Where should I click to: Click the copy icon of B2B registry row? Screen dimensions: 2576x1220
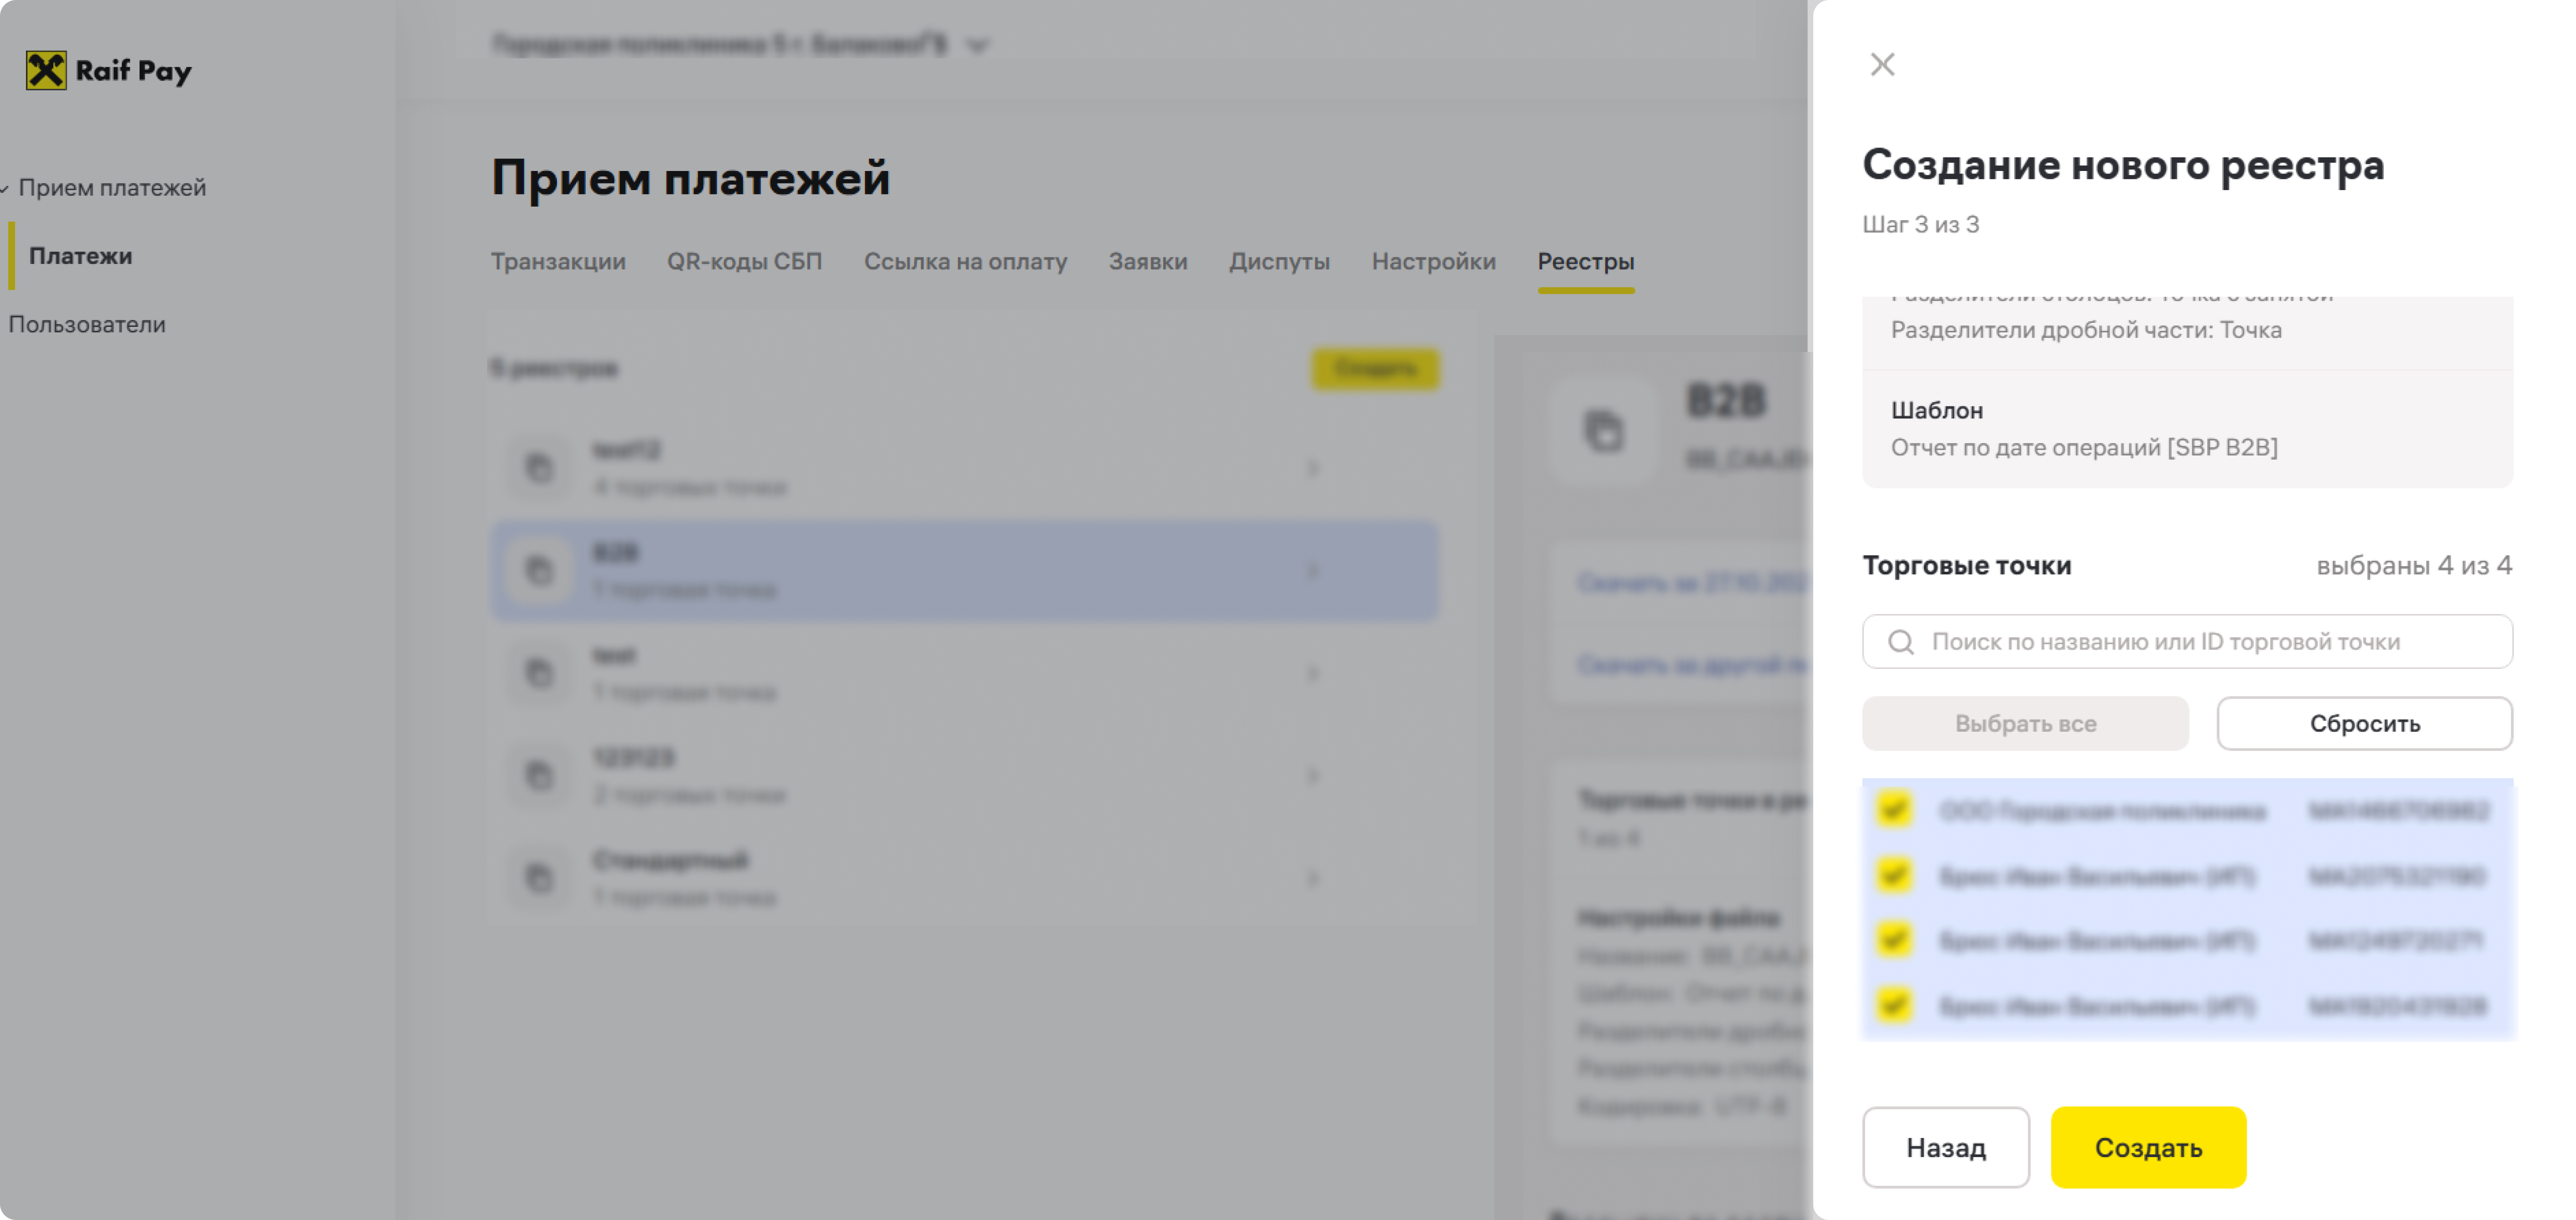click(x=539, y=571)
